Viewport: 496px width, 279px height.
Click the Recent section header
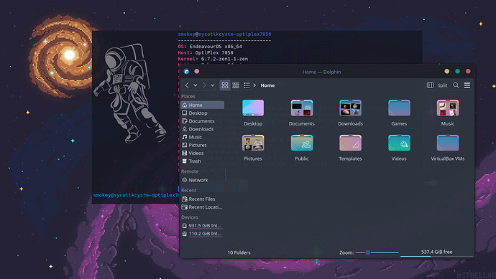[x=189, y=190]
